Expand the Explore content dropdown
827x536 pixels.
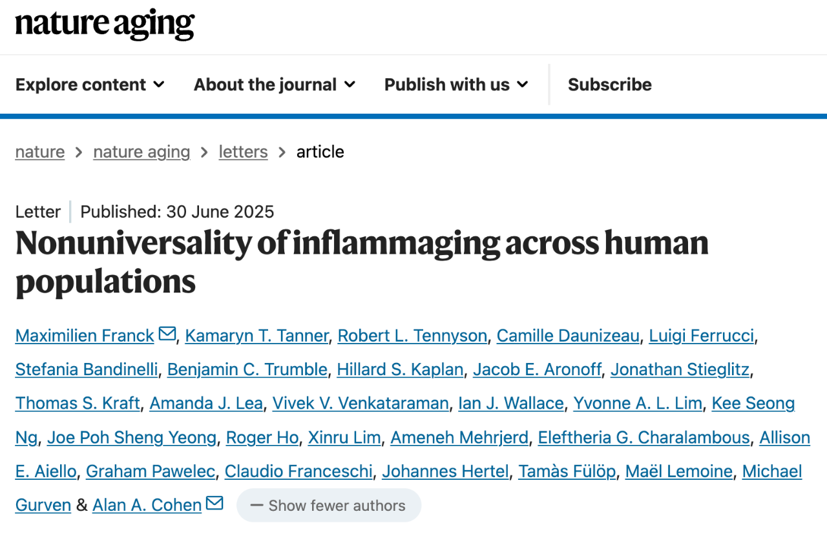coord(90,85)
